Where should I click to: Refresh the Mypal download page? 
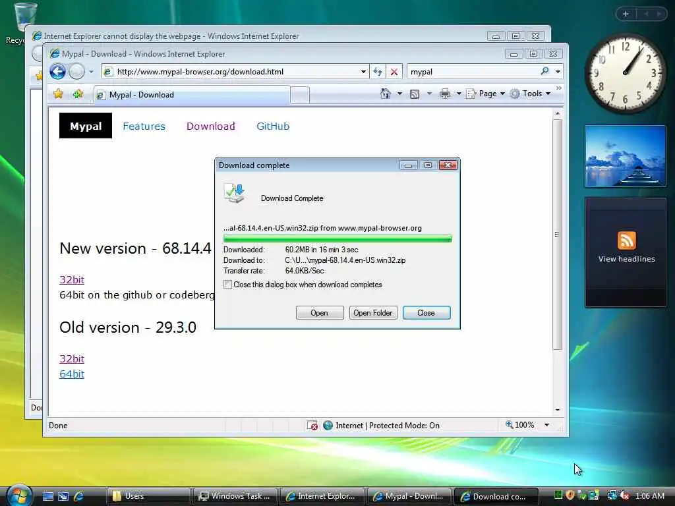click(378, 72)
